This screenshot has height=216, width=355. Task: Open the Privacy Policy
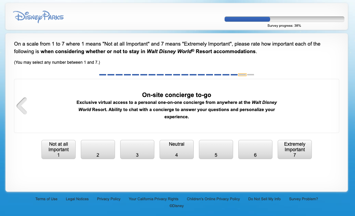[109, 199]
